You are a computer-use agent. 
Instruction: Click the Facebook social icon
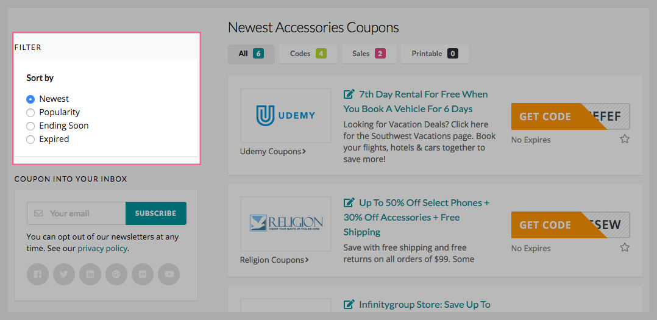pos(38,274)
